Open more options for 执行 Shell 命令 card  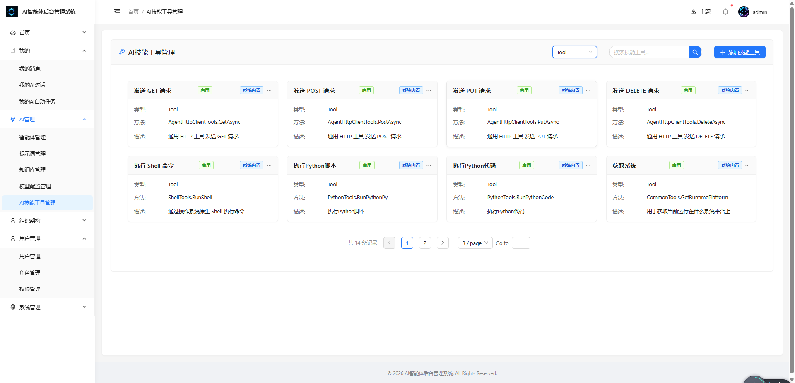[270, 165]
